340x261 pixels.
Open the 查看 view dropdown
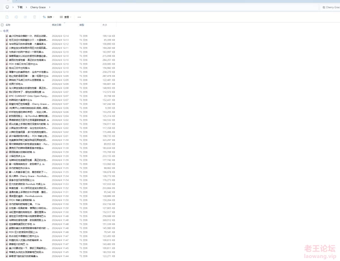click(65, 17)
